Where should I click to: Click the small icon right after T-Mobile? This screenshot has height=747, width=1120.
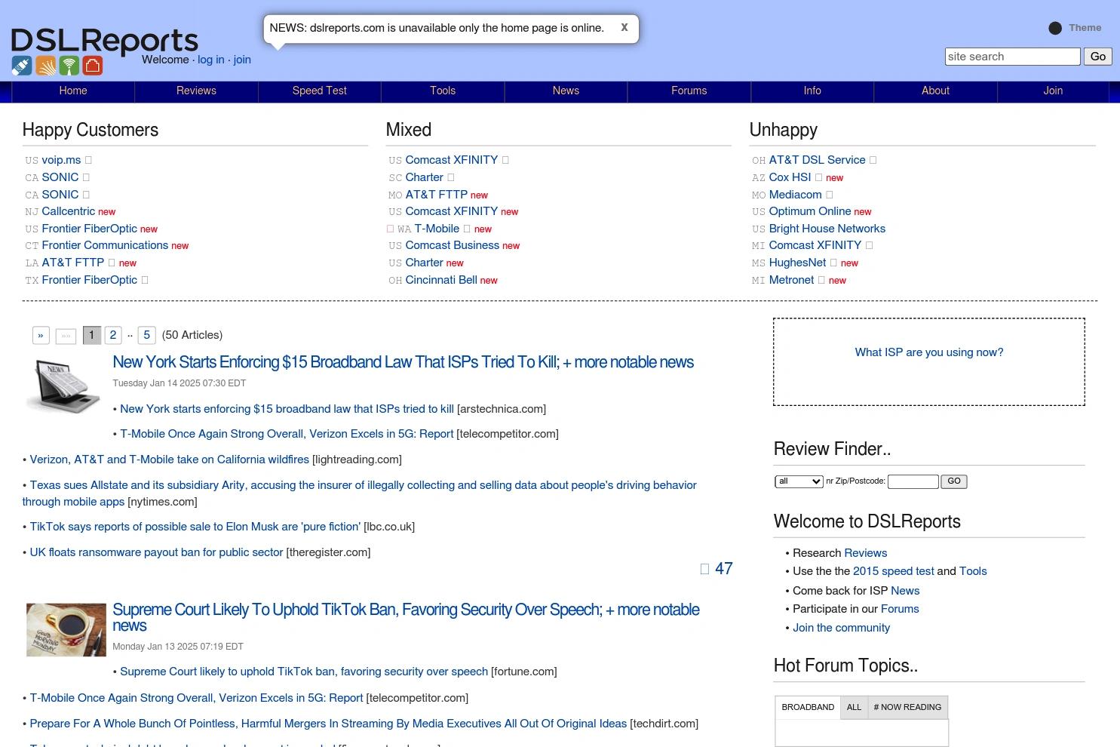click(467, 229)
